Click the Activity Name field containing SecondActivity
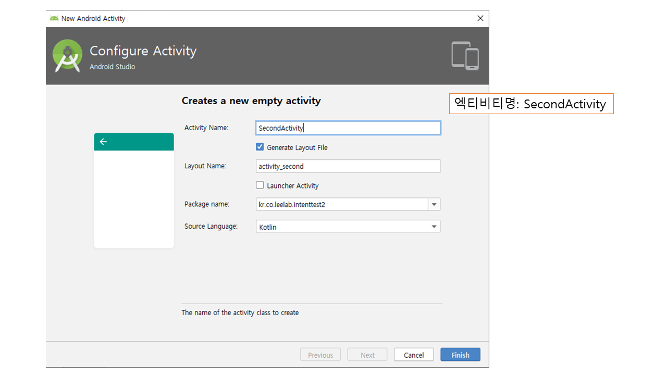Viewport: 667px width, 375px height. click(x=348, y=128)
